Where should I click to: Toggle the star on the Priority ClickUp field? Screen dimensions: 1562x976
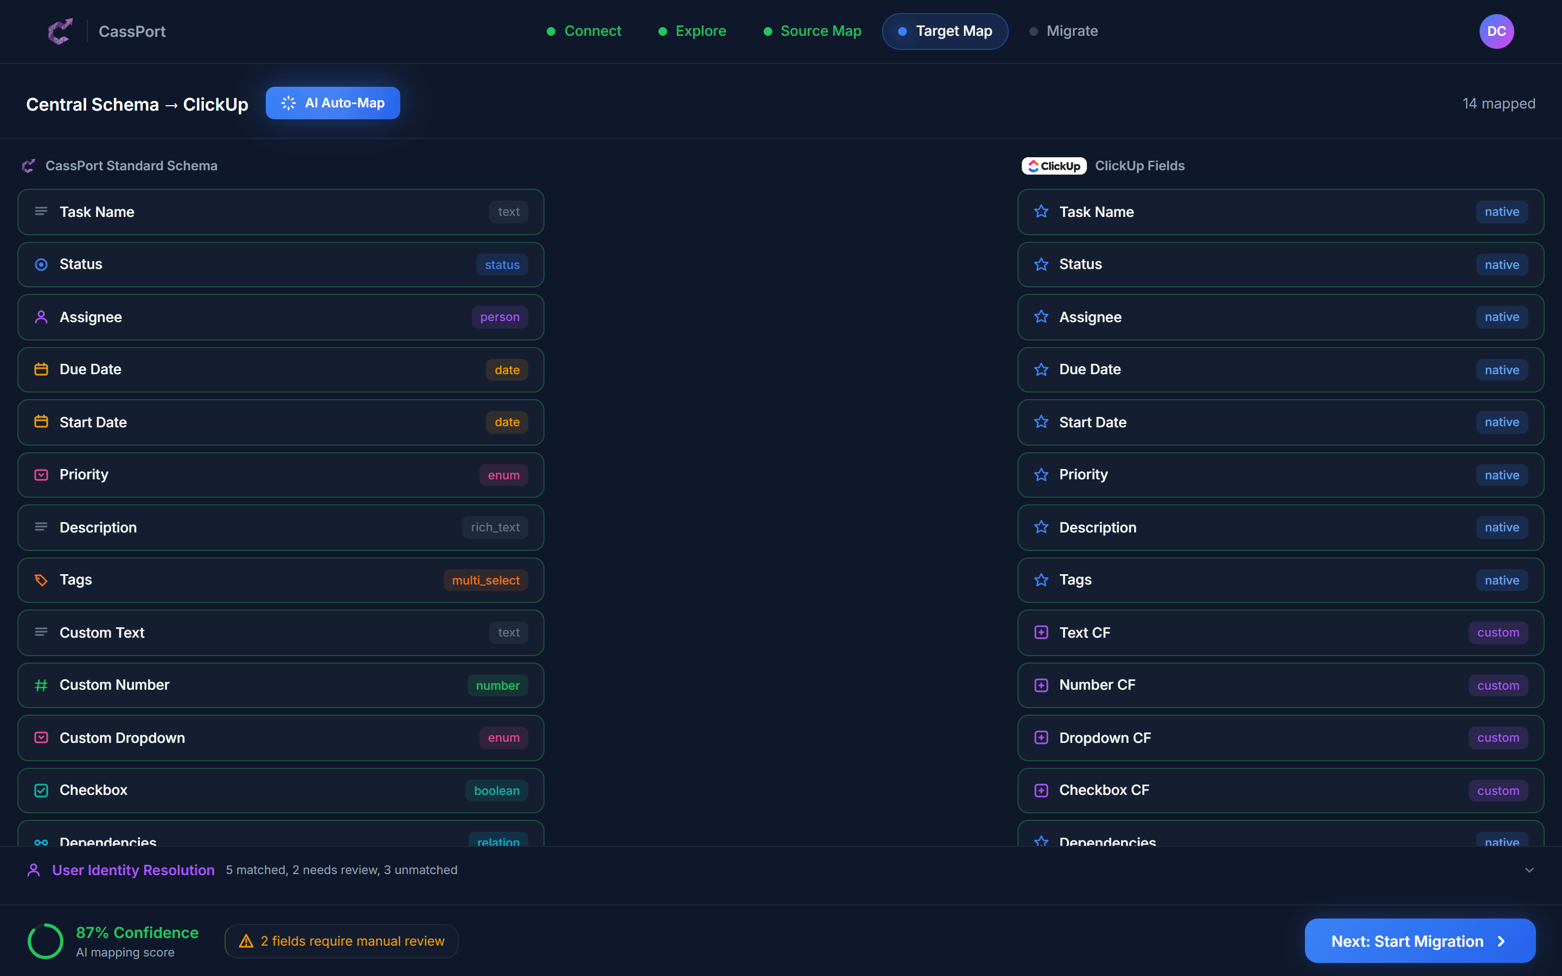1041,474
